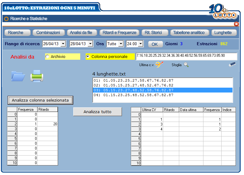This screenshot has width=244, height=175.
Task: Click the 10eLOTTO: ESTRAZIONI OGNI 5 MINUTI title tab
Action: [x=49, y=8]
